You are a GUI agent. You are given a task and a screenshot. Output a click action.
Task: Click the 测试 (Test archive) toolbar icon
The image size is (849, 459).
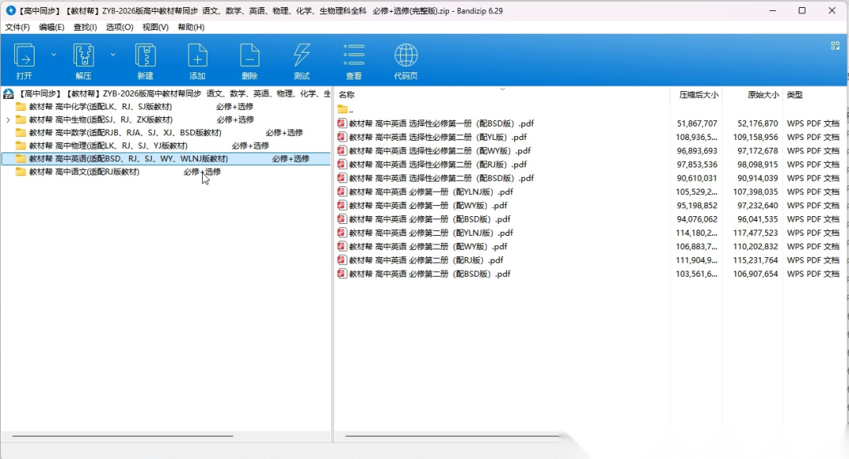pyautogui.click(x=302, y=56)
